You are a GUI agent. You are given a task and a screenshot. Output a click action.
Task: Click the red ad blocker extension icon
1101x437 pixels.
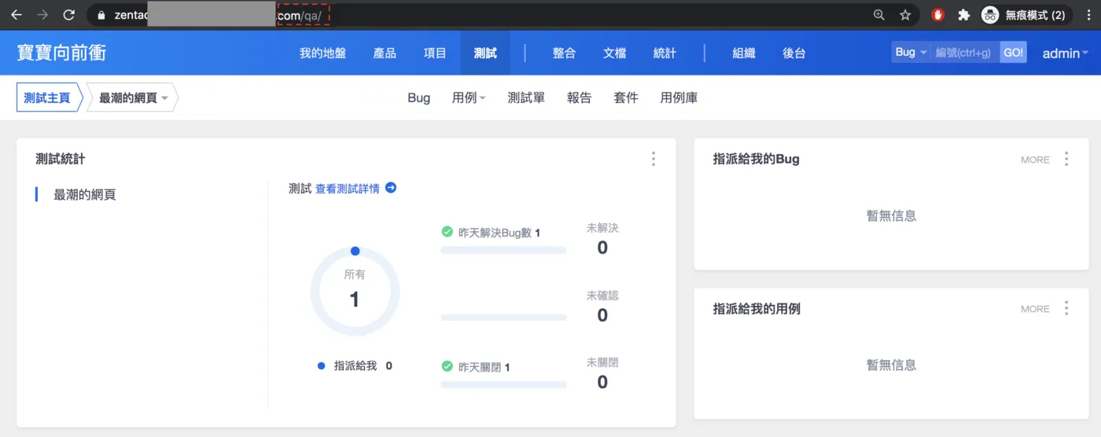pos(937,15)
